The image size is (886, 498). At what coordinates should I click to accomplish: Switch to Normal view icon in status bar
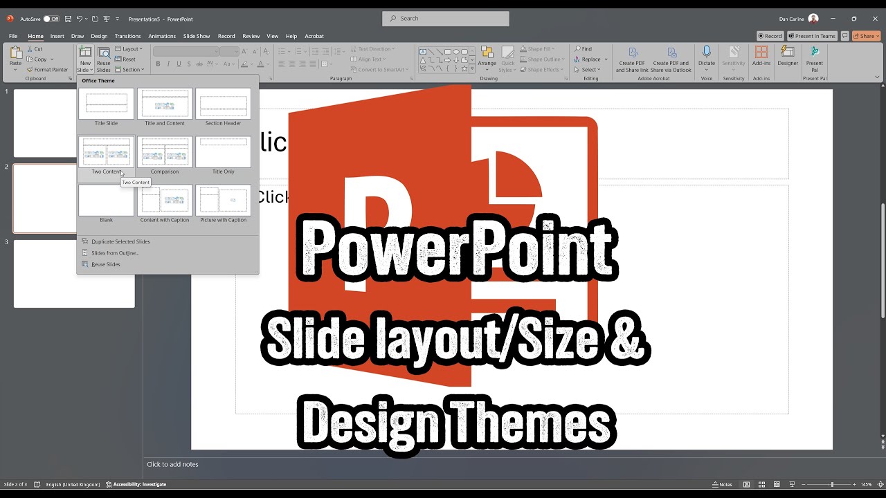[x=746, y=484]
